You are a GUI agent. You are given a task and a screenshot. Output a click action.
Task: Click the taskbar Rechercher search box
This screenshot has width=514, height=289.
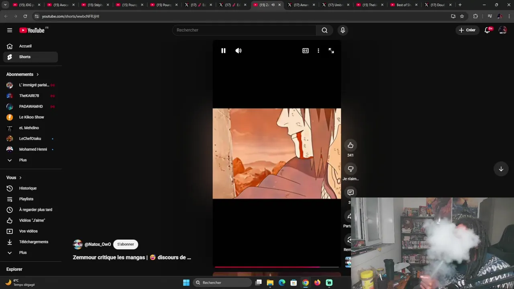pos(222,283)
